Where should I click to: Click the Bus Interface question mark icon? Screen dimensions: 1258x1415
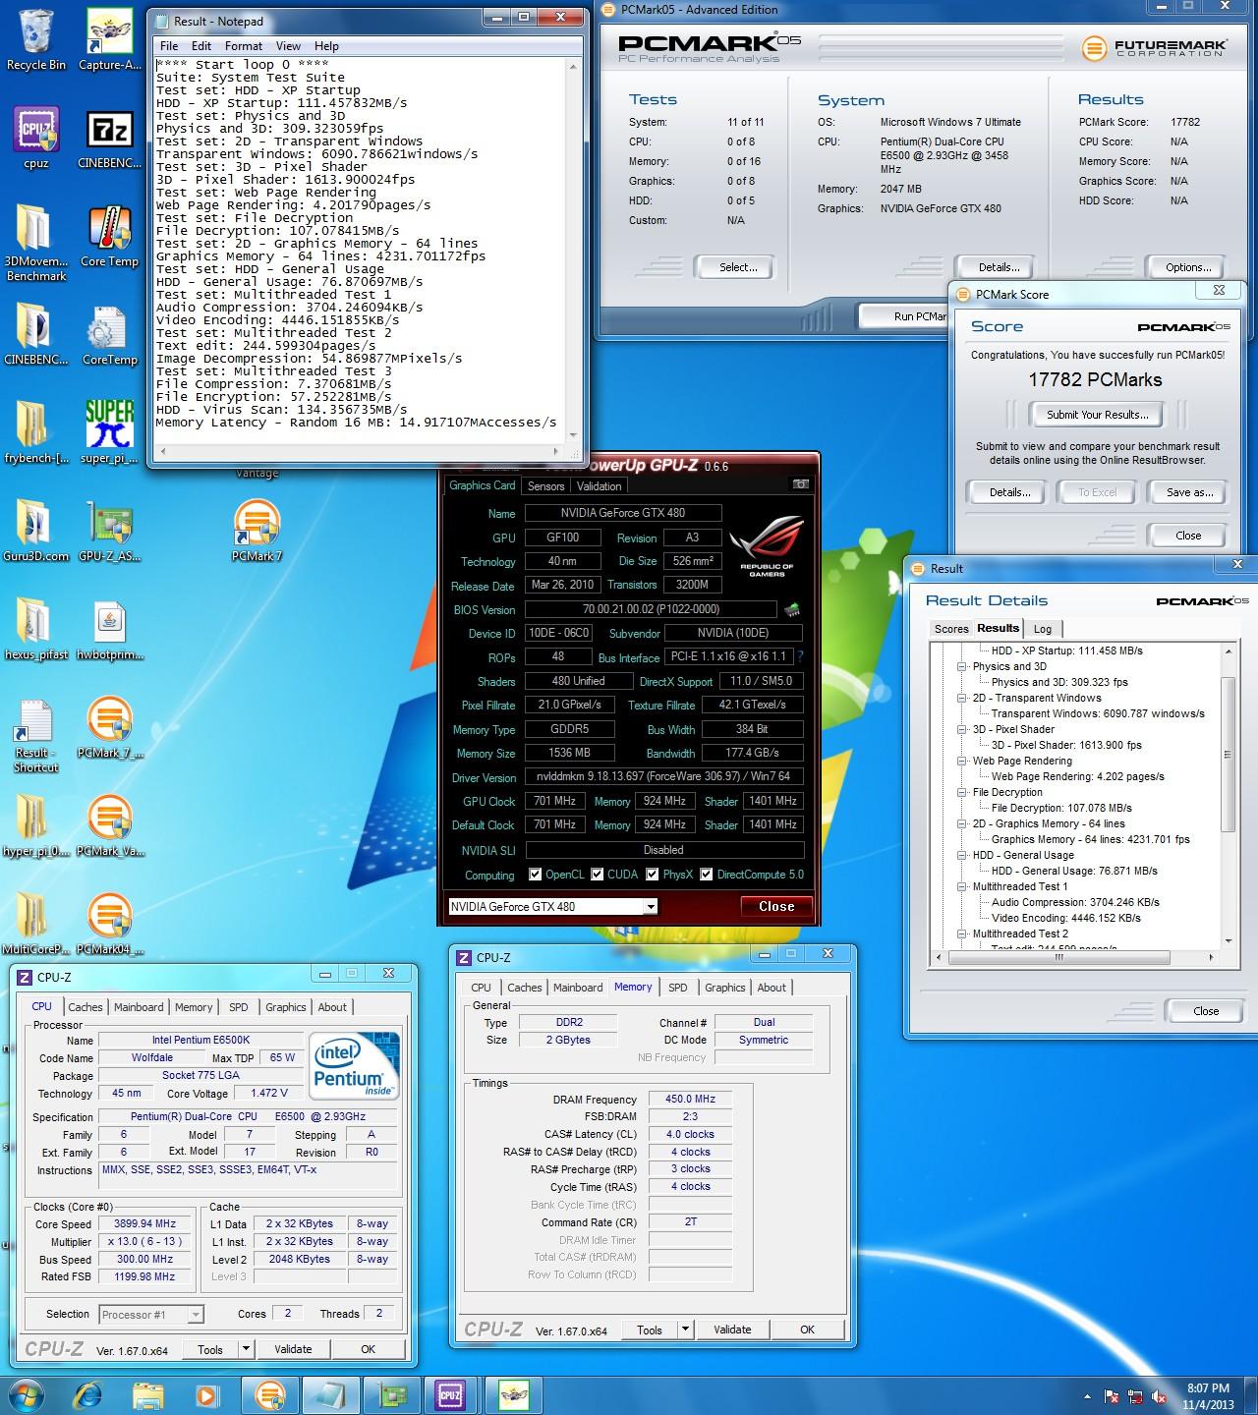[800, 656]
